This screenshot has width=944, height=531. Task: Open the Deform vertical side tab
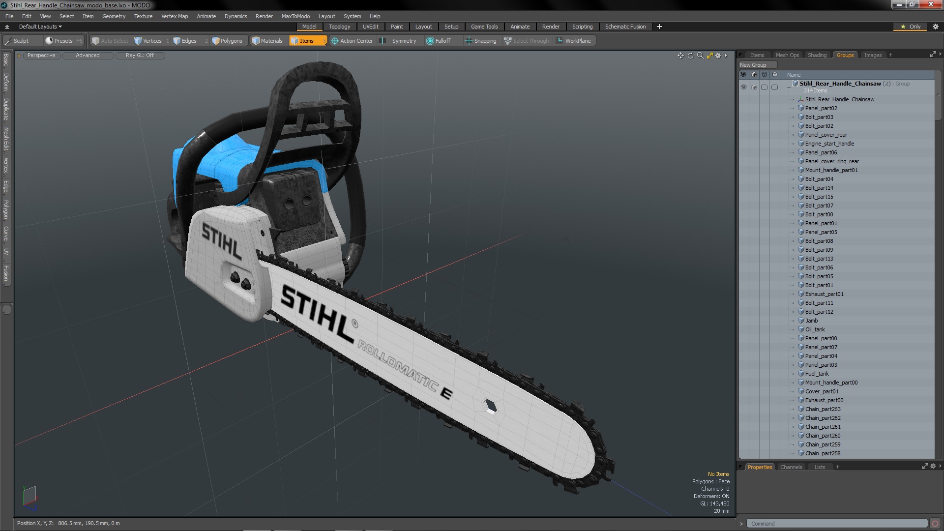click(6, 83)
